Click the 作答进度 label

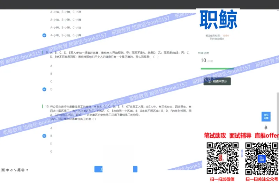tap(204, 53)
